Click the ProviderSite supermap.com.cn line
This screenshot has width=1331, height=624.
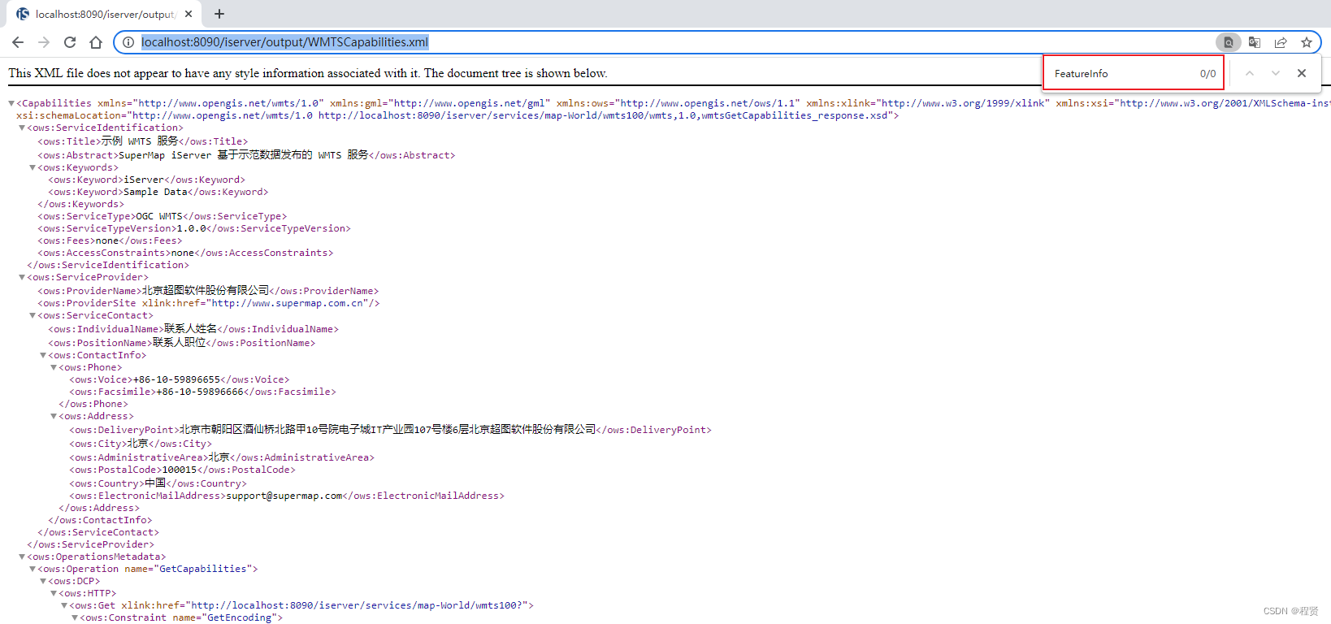[x=209, y=303]
